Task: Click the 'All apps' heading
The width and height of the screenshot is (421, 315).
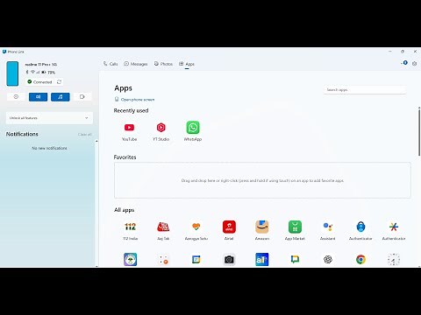Action: [x=125, y=210]
